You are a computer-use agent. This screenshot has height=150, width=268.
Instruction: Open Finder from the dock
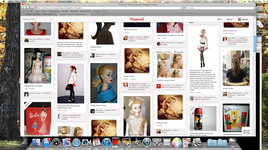[x=36, y=142]
